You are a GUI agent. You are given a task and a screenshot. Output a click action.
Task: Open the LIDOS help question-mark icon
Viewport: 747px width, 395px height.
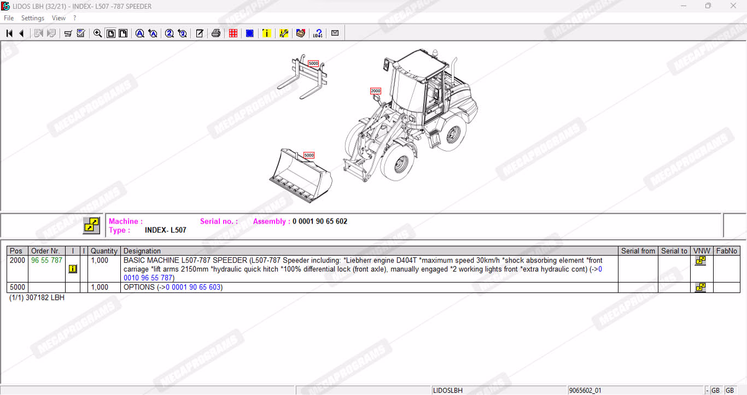pyautogui.click(x=318, y=33)
